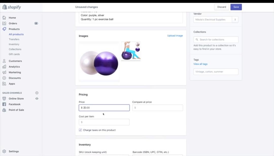Uncheck Charge taxes on this product
Viewport: 274px width, 156px height.
(80, 130)
